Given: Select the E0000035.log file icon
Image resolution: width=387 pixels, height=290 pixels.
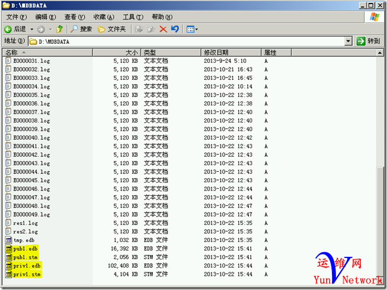Looking at the screenshot, I should point(9,95).
